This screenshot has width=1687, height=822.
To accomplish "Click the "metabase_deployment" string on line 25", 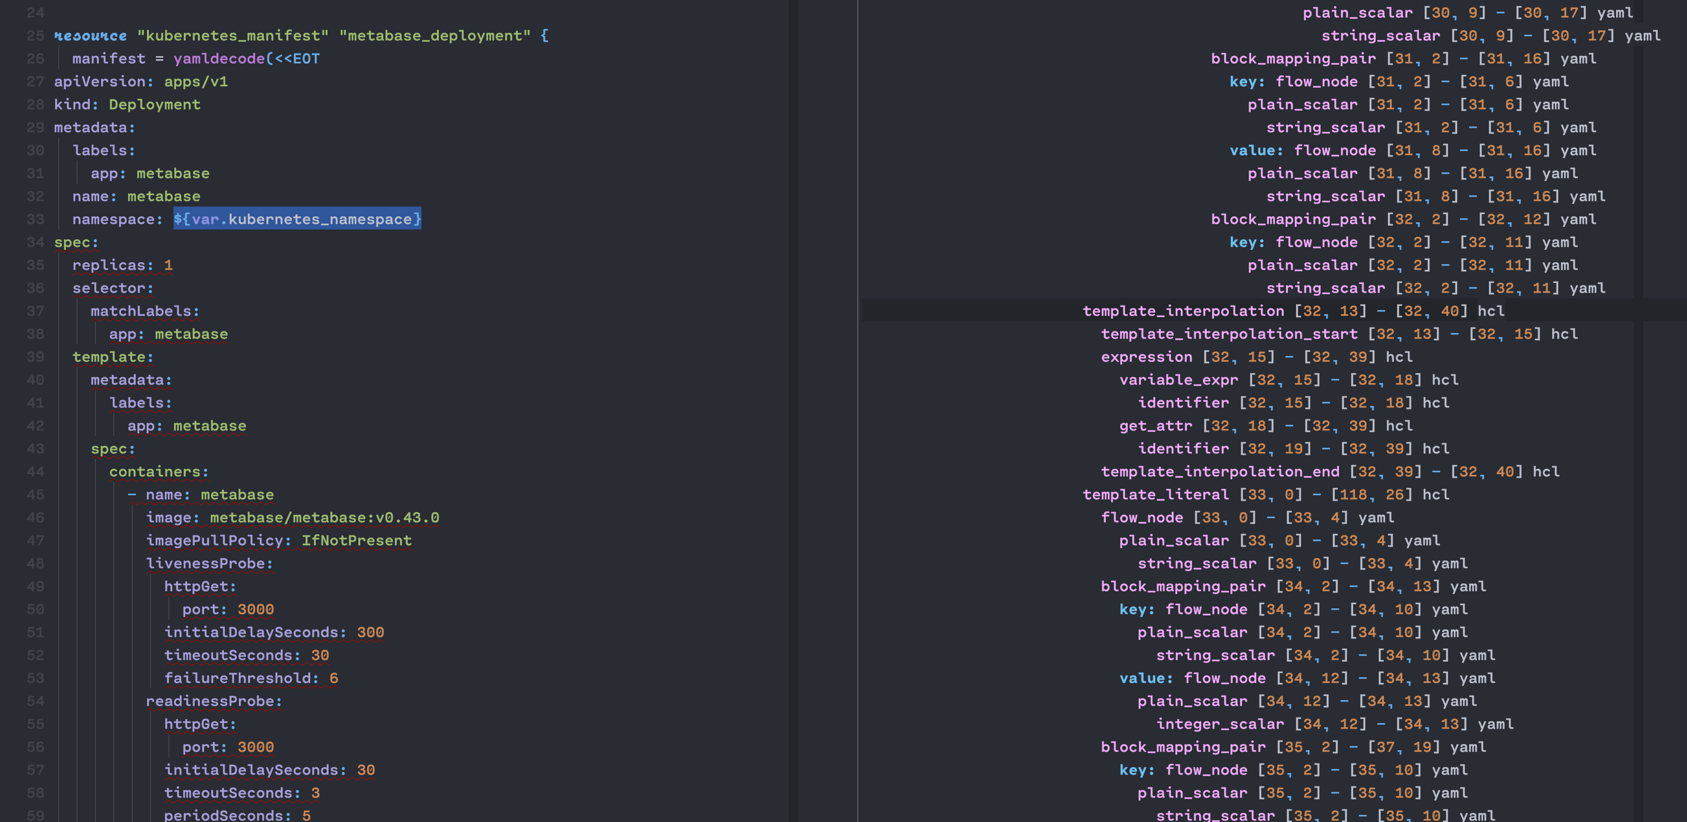I will click(435, 36).
